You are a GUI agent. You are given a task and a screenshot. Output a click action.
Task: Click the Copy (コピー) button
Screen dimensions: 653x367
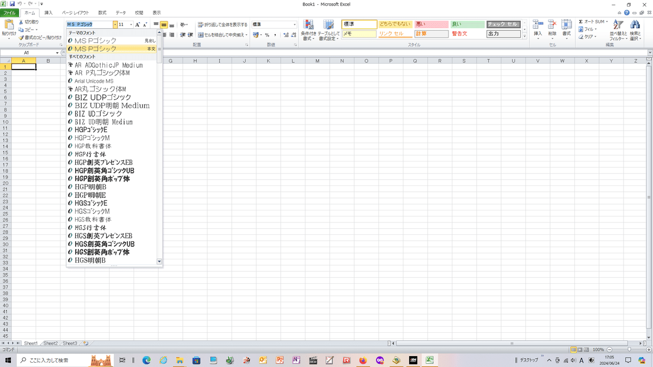point(28,29)
